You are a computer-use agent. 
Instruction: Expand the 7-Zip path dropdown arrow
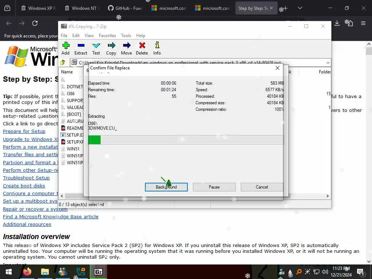point(328,62)
